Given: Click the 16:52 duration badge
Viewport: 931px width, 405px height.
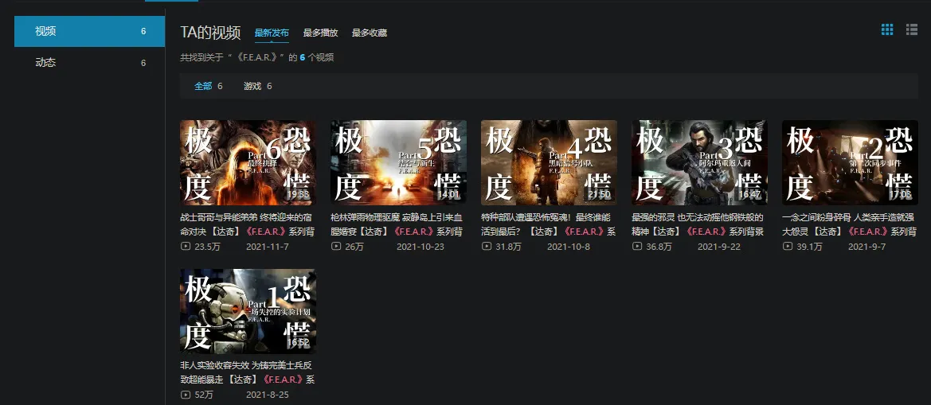Looking at the screenshot, I should click(299, 343).
